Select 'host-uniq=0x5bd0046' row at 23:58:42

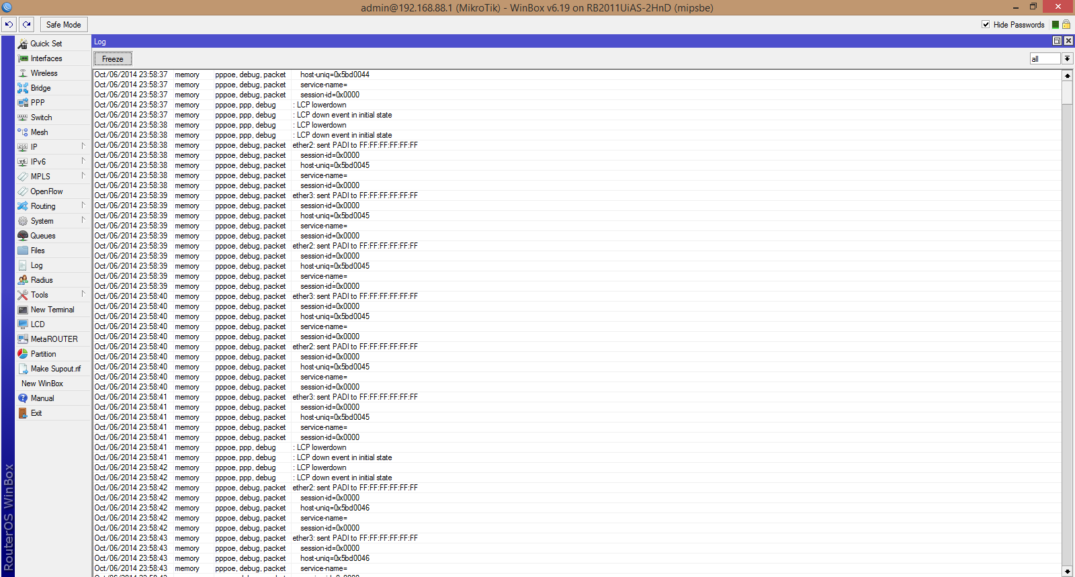tap(576, 508)
